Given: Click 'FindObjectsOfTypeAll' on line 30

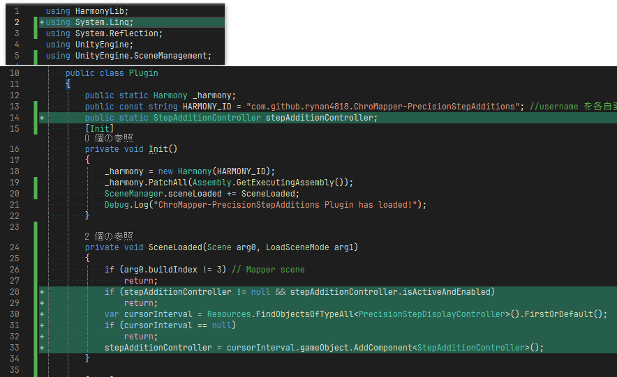Looking at the screenshot, I should point(304,314).
